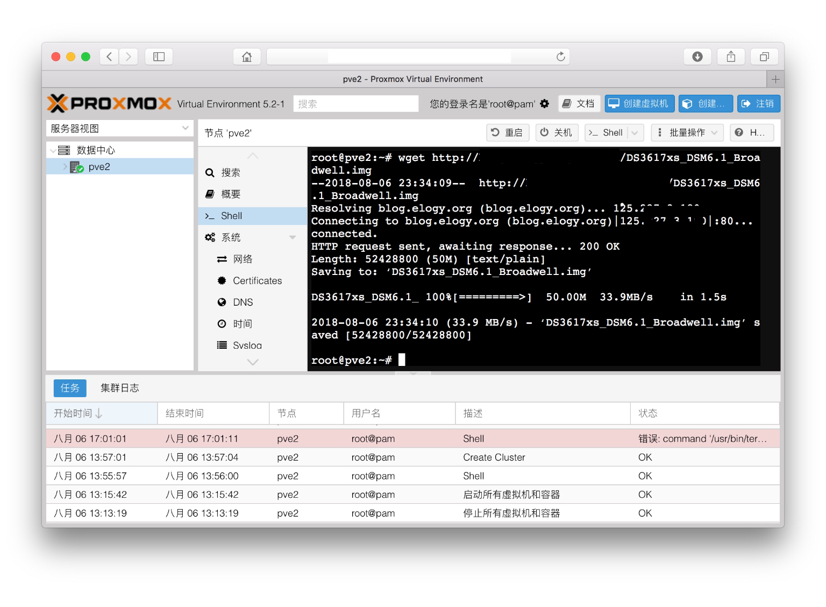Sort by 节点 column header
Viewport: 826px width, 607px height.
307,413
